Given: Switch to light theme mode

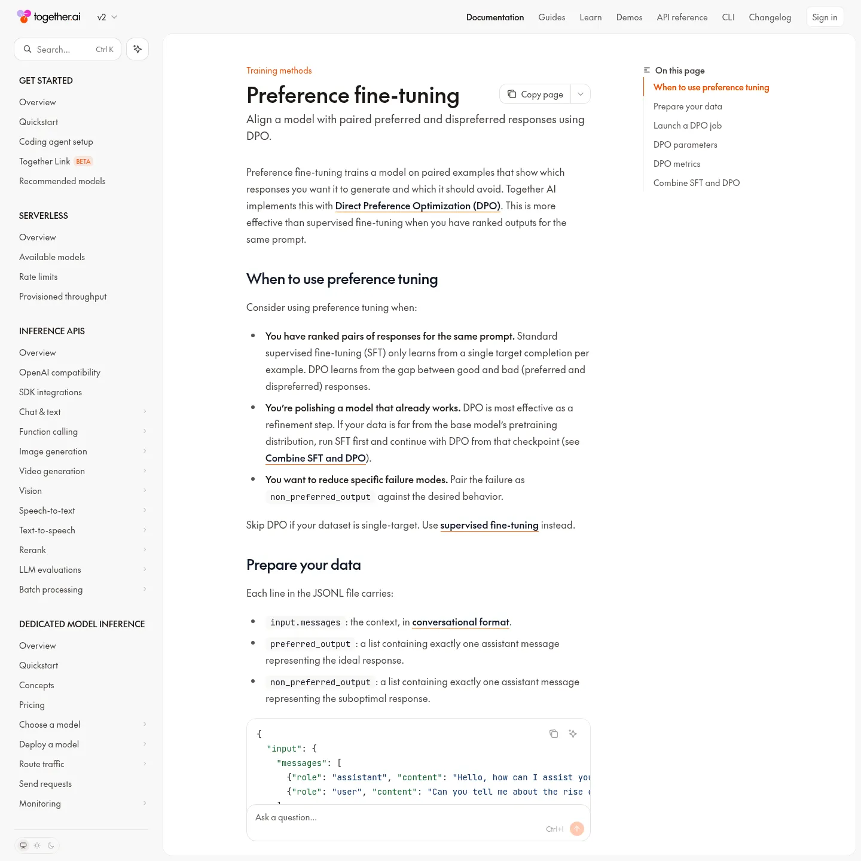Looking at the screenshot, I should pos(37,845).
